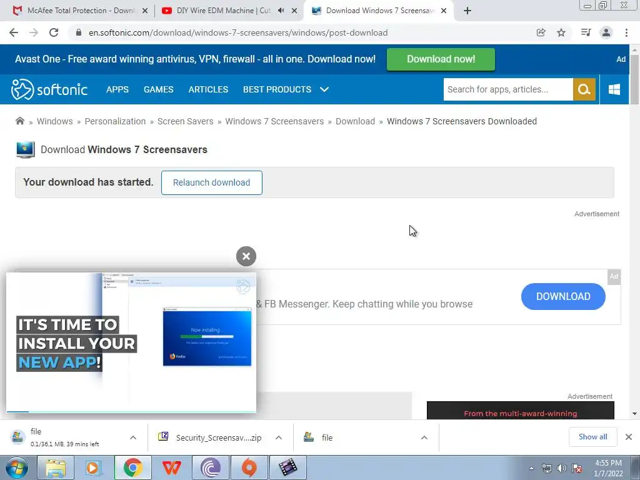Open Windows 7 Screensavers breadcrumb link
640x480 pixels.
coord(274,121)
